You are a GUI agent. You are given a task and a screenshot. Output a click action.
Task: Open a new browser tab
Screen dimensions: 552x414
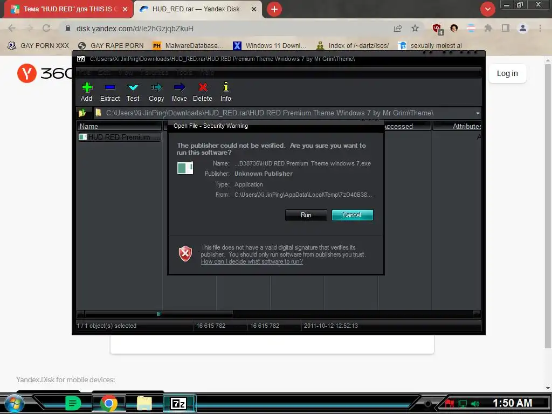coord(274,9)
